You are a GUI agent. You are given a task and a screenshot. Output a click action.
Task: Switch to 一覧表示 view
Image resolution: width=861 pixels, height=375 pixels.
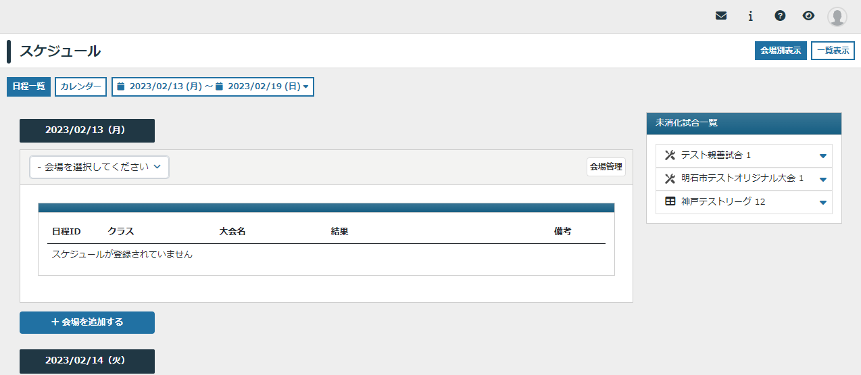(833, 51)
